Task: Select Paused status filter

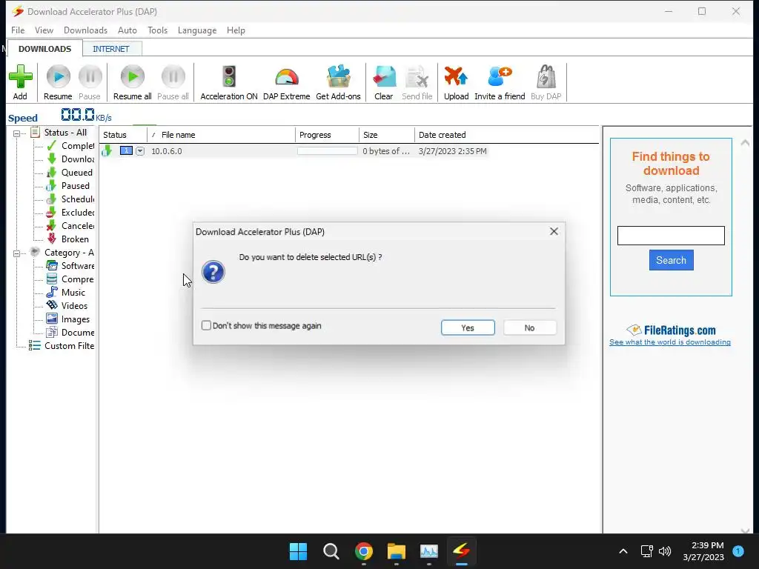Action: click(68, 186)
